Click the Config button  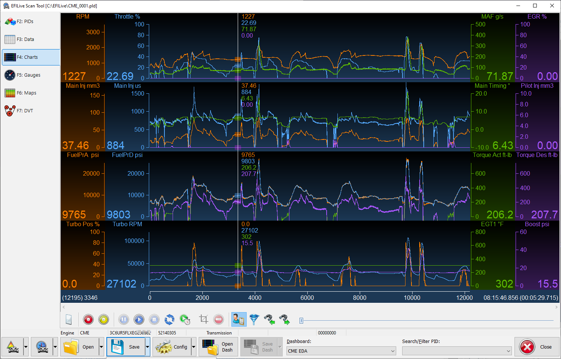coord(171,347)
